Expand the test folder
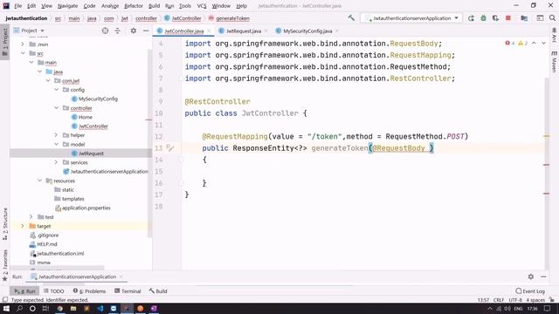This screenshot has width=559, height=314. click(x=31, y=217)
